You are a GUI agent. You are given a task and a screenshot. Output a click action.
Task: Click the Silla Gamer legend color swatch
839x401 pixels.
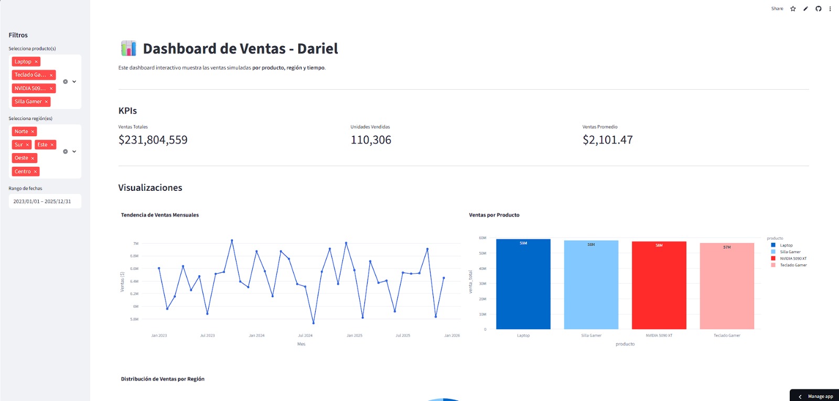click(773, 252)
